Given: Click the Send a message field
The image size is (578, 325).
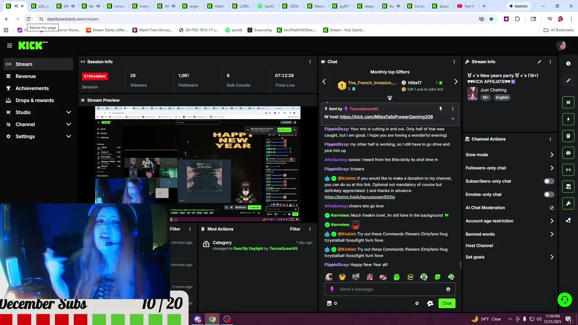Looking at the screenshot, I should [x=390, y=289].
